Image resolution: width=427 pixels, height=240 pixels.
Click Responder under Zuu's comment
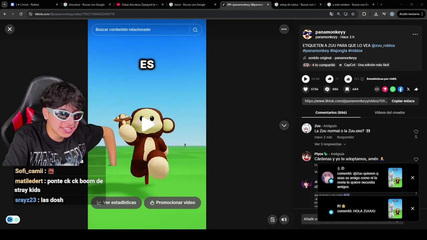coord(345,137)
